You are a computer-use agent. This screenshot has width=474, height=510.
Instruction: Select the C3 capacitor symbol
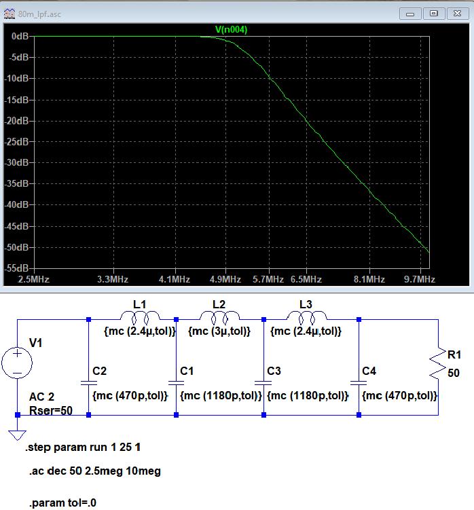coord(263,383)
